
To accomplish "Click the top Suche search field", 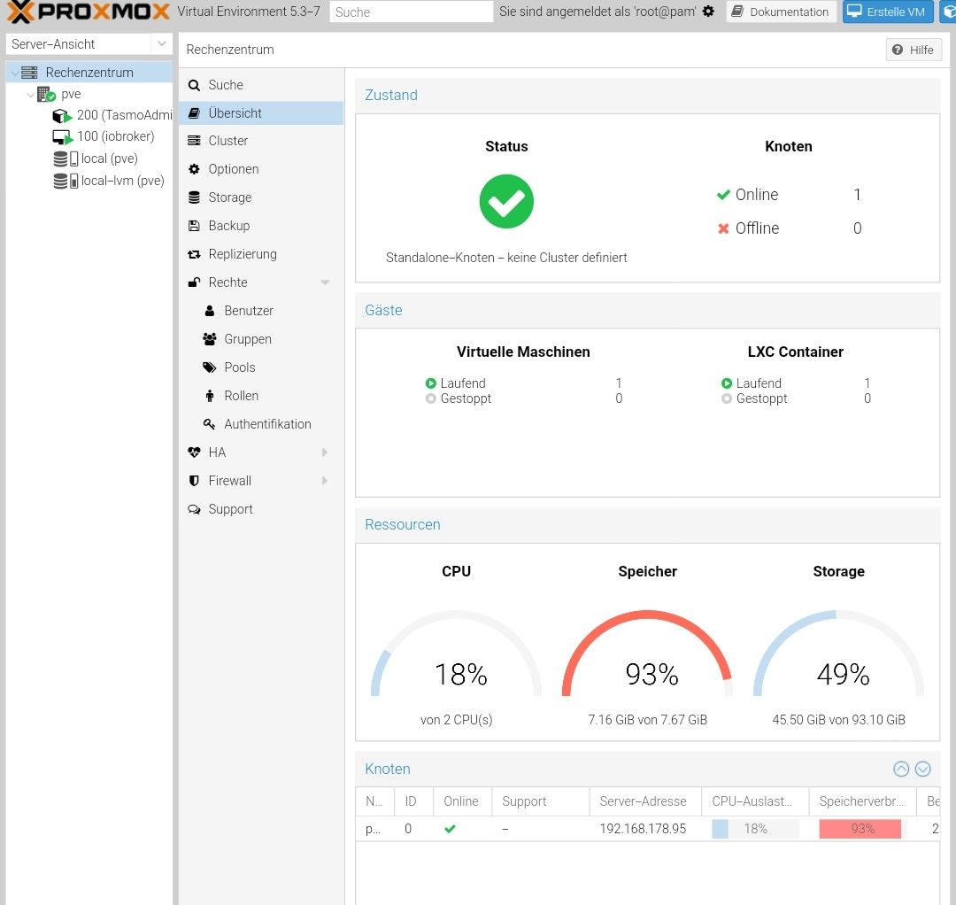I will coord(411,12).
